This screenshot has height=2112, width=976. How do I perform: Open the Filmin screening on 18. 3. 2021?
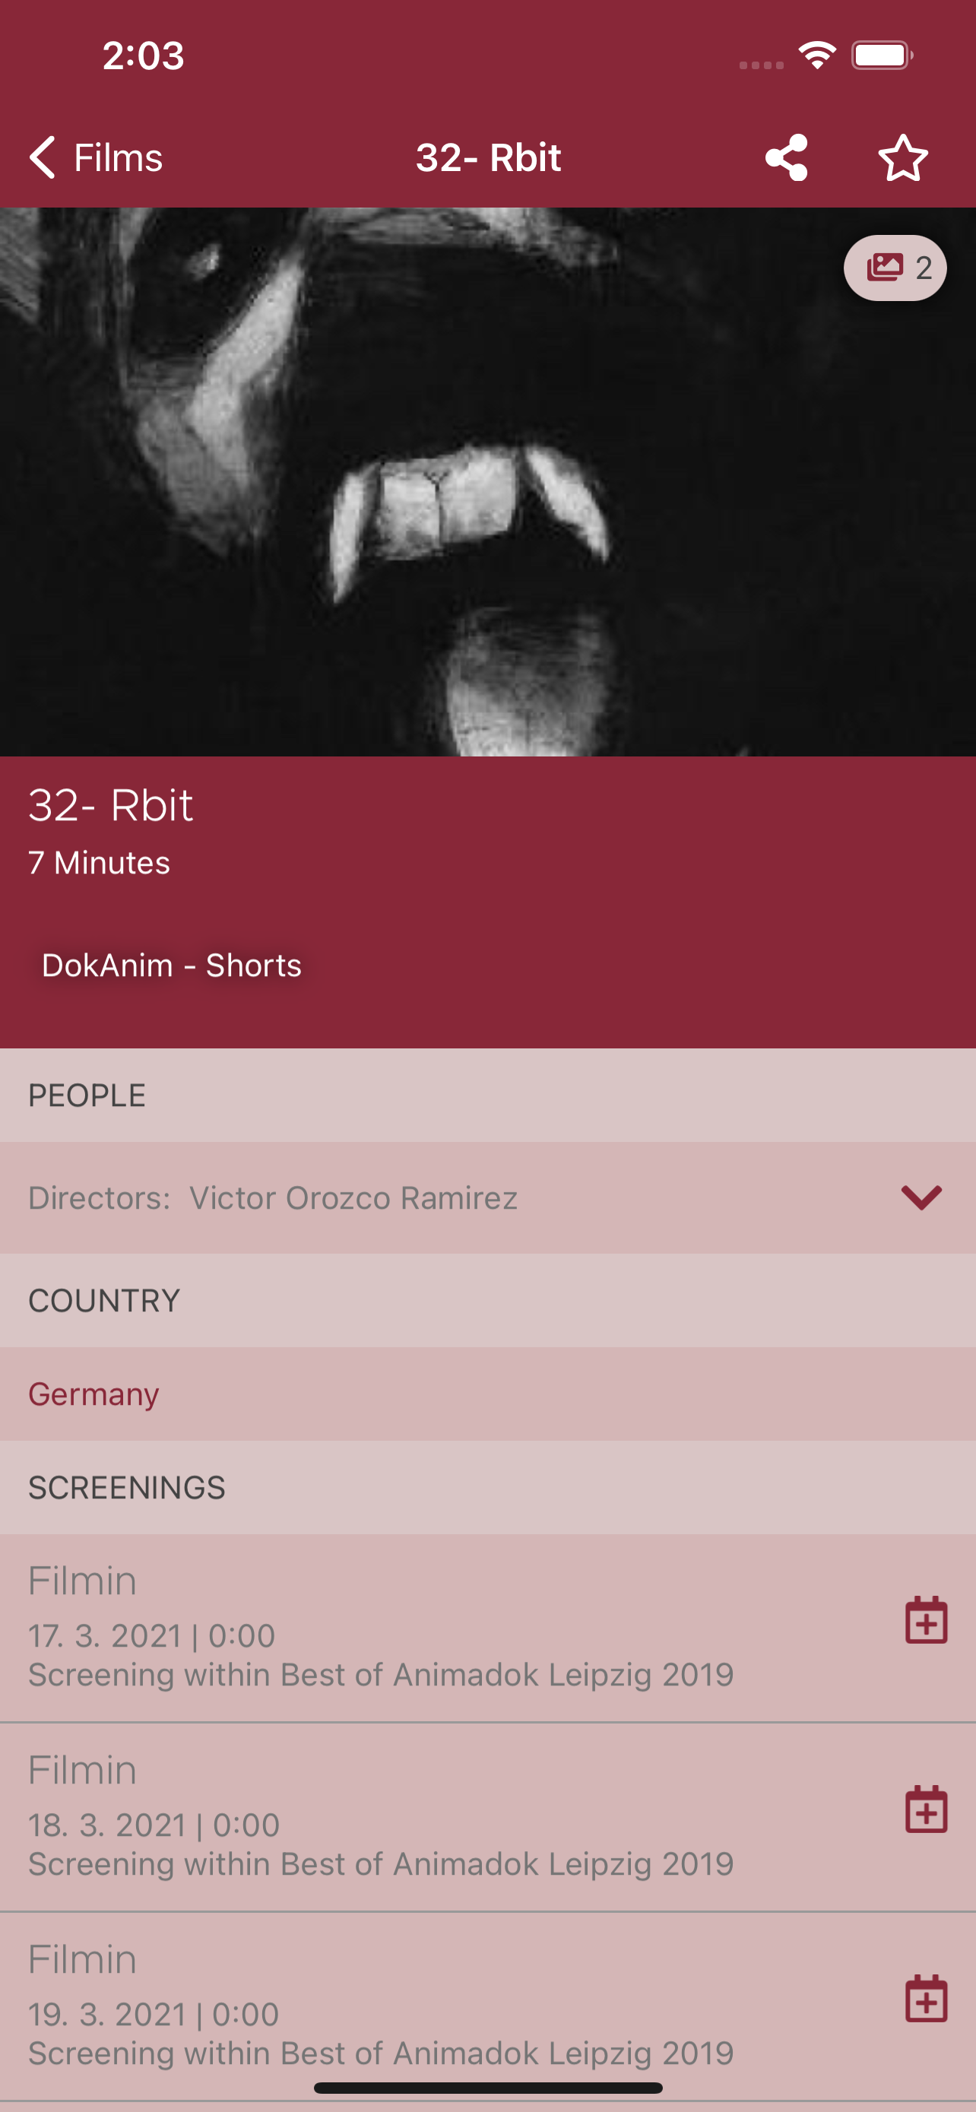point(381,1817)
